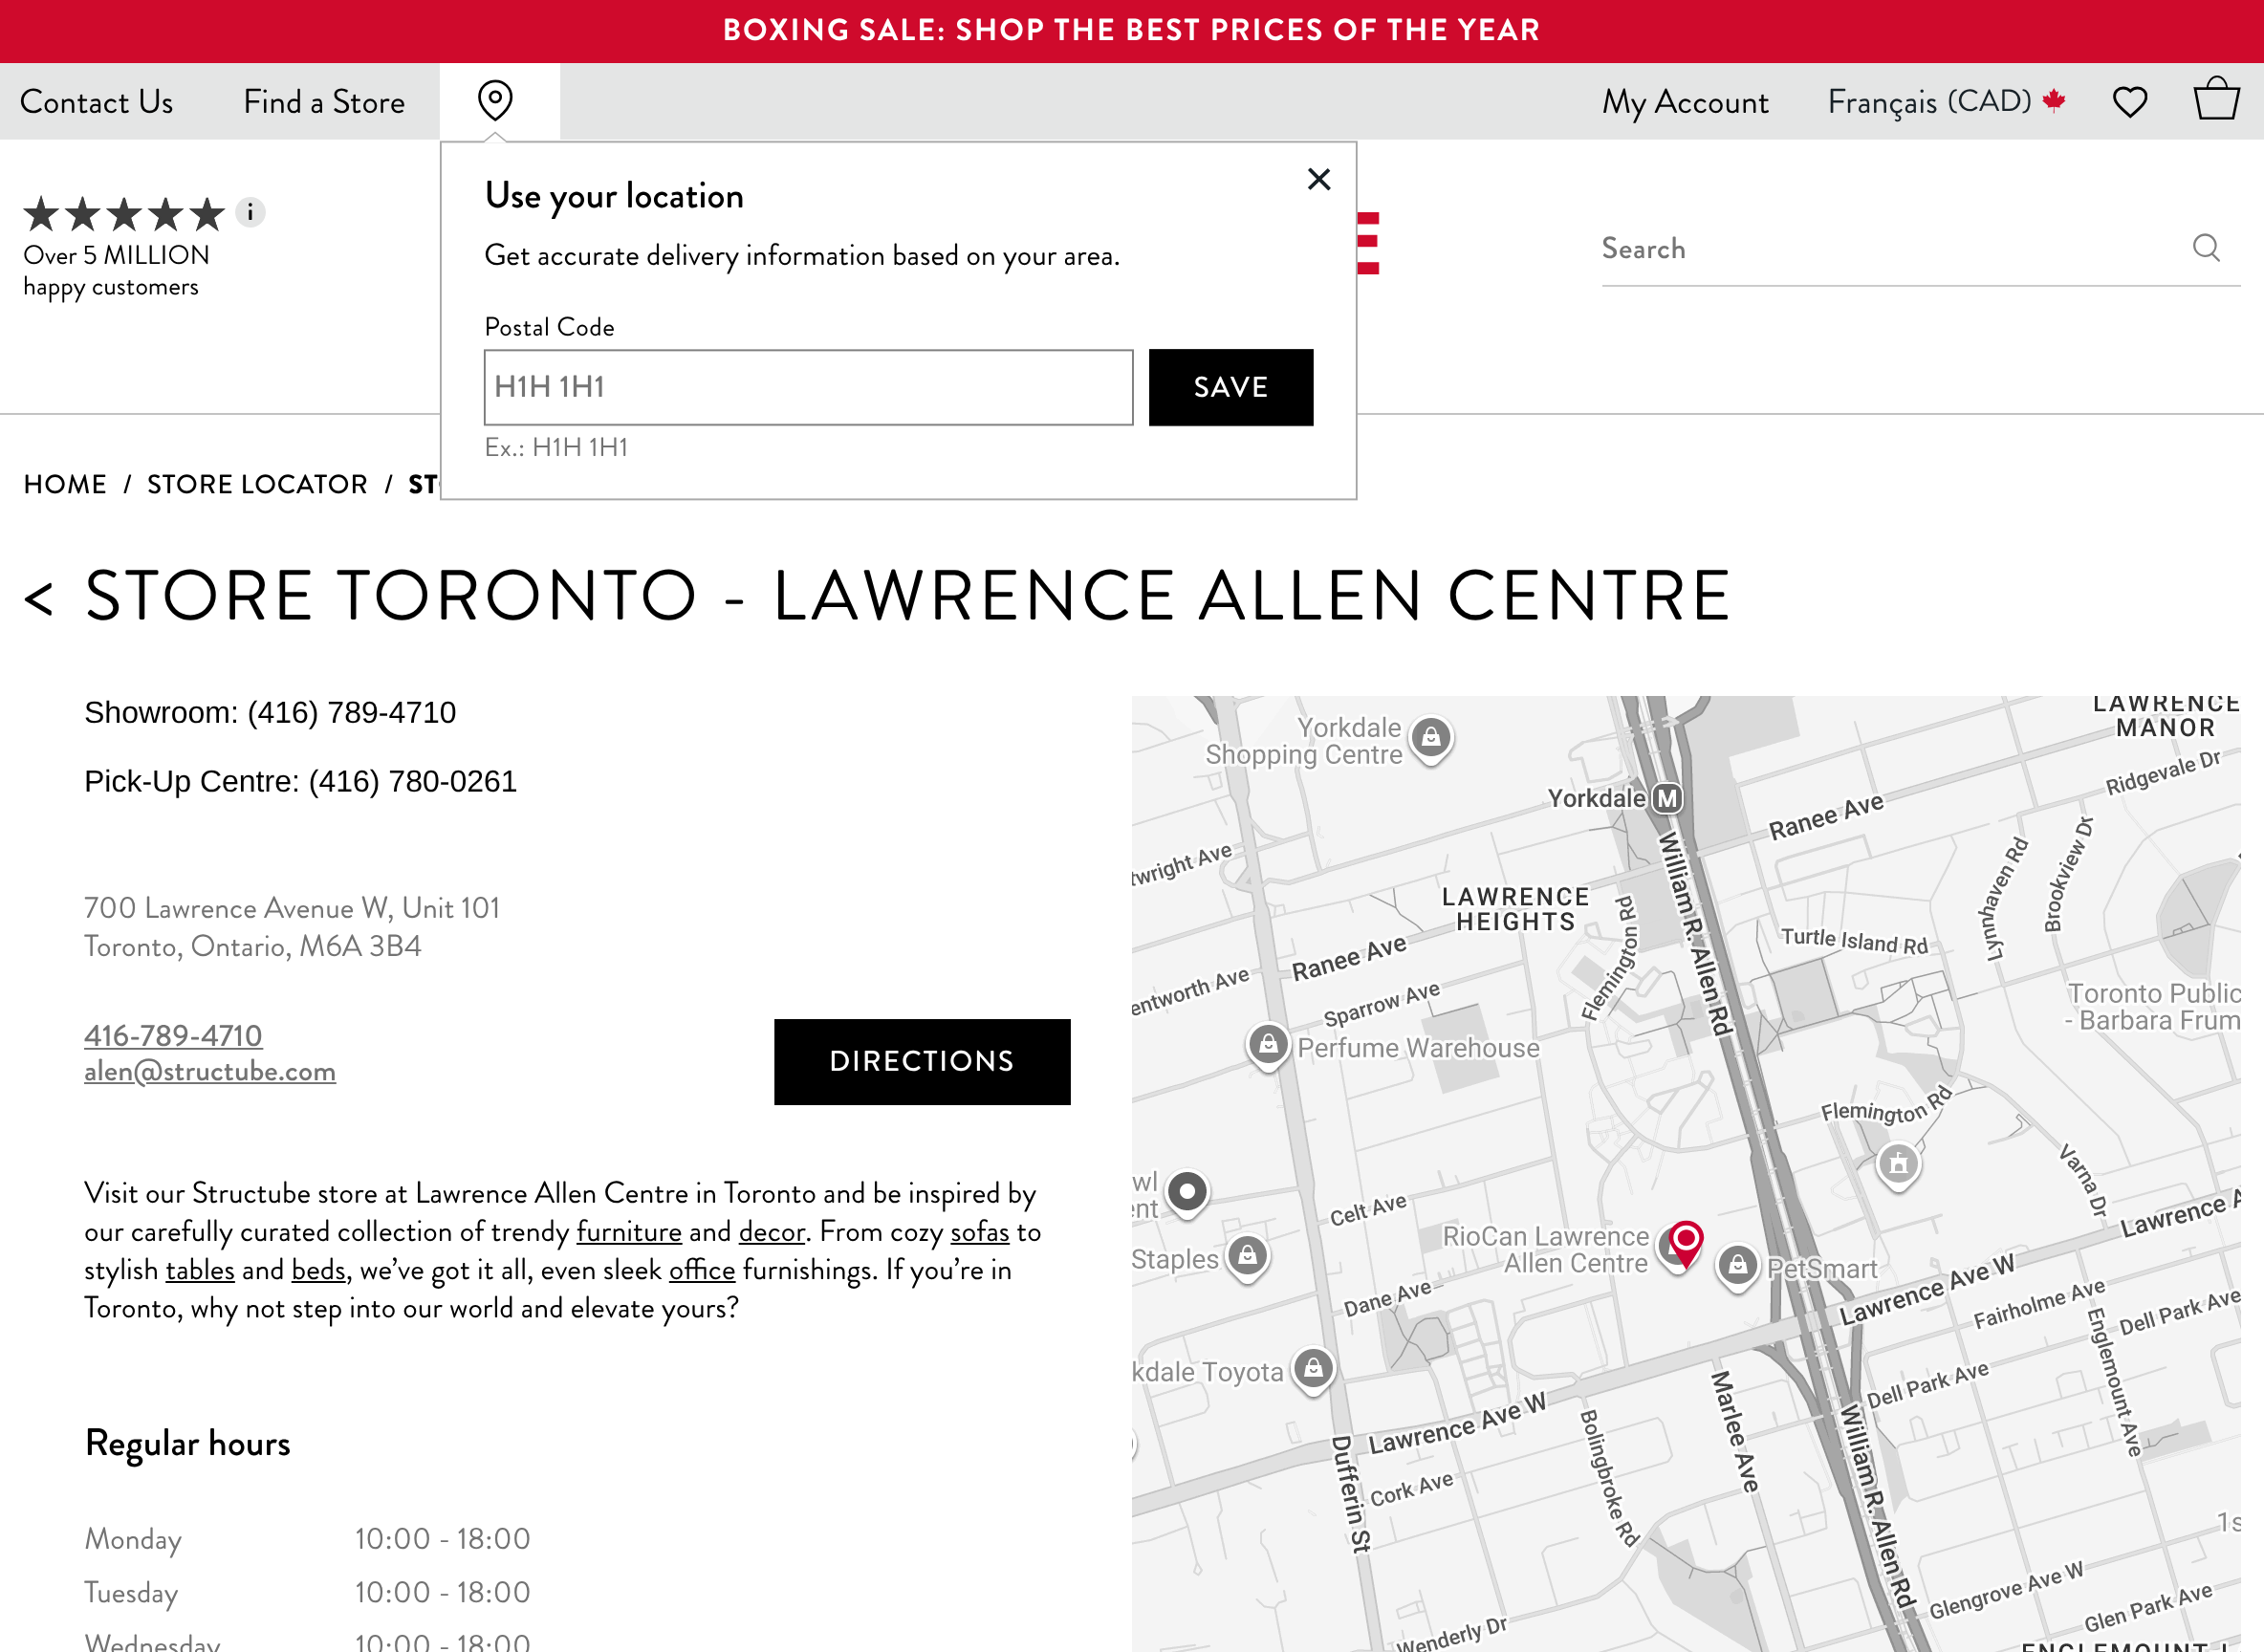Click the search magnifier icon
Screen dimensions: 2264x1652
2206,248
